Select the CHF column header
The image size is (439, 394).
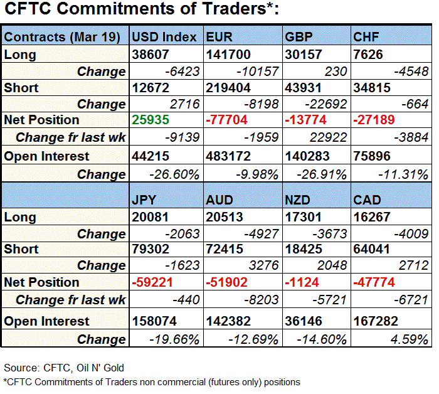coord(369,37)
